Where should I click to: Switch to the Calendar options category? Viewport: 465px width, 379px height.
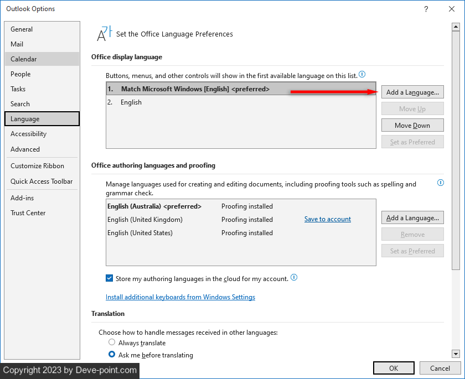pyautogui.click(x=42, y=59)
